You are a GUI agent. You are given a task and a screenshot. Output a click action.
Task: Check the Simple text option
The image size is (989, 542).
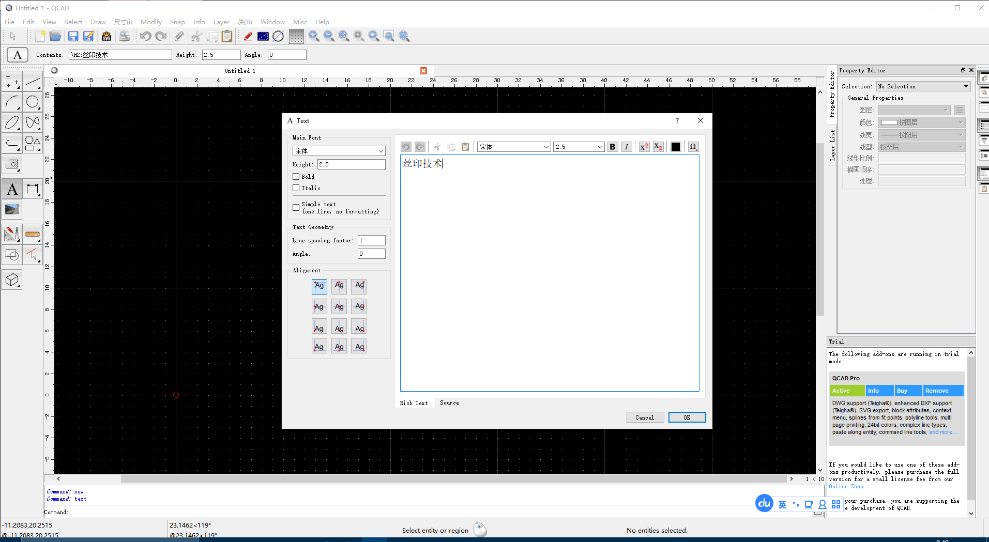click(x=296, y=207)
